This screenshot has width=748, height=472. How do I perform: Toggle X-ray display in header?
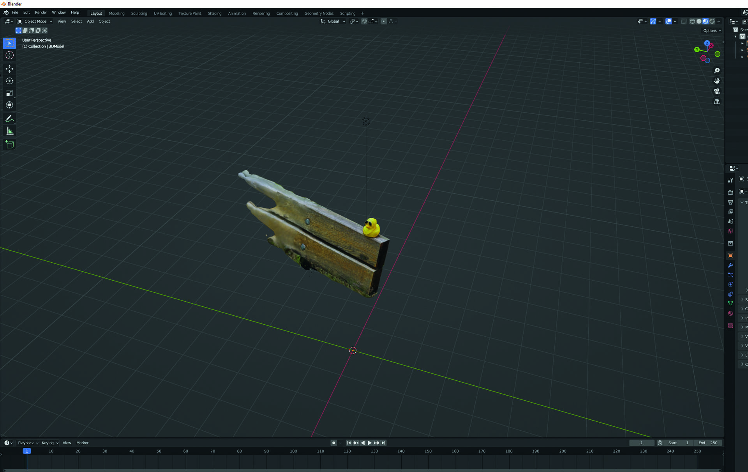683,21
